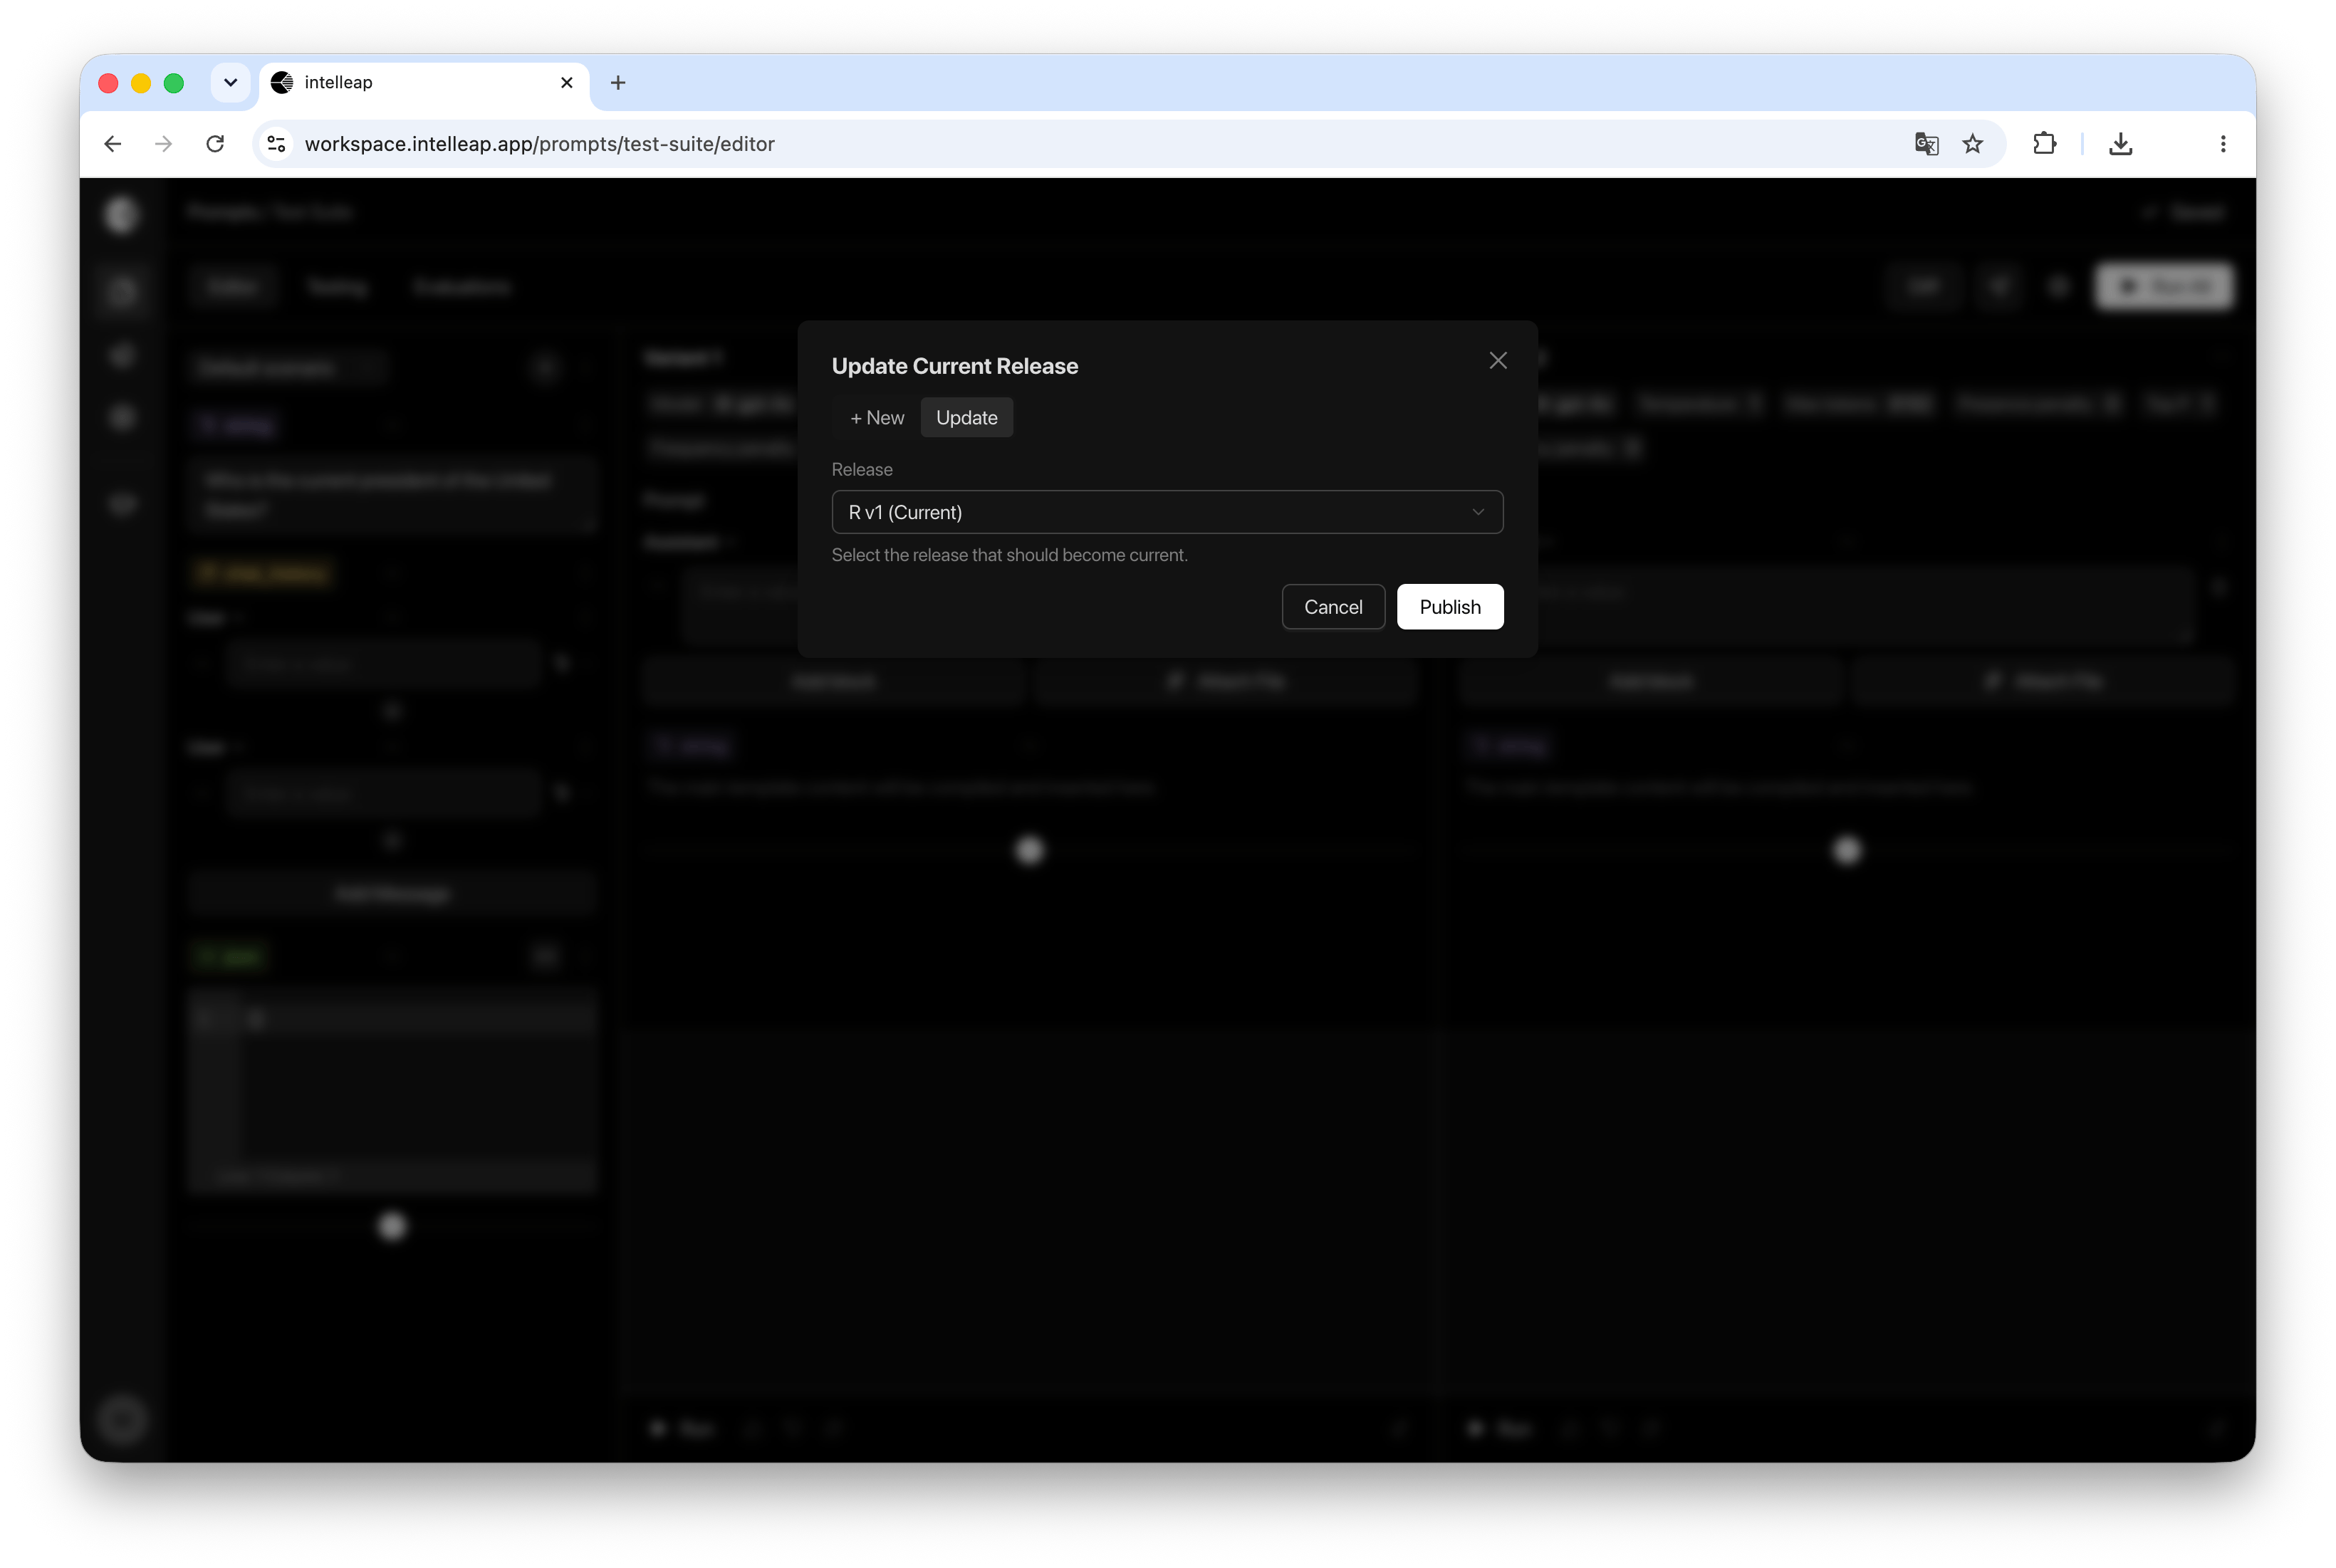Select the intelleap browser tab
The width and height of the screenshot is (2336, 1568).
click(x=424, y=83)
